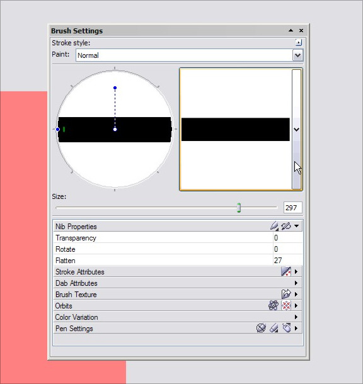
Task: Click the nib shape pen icon in Nib Properties
Action: click(274, 226)
